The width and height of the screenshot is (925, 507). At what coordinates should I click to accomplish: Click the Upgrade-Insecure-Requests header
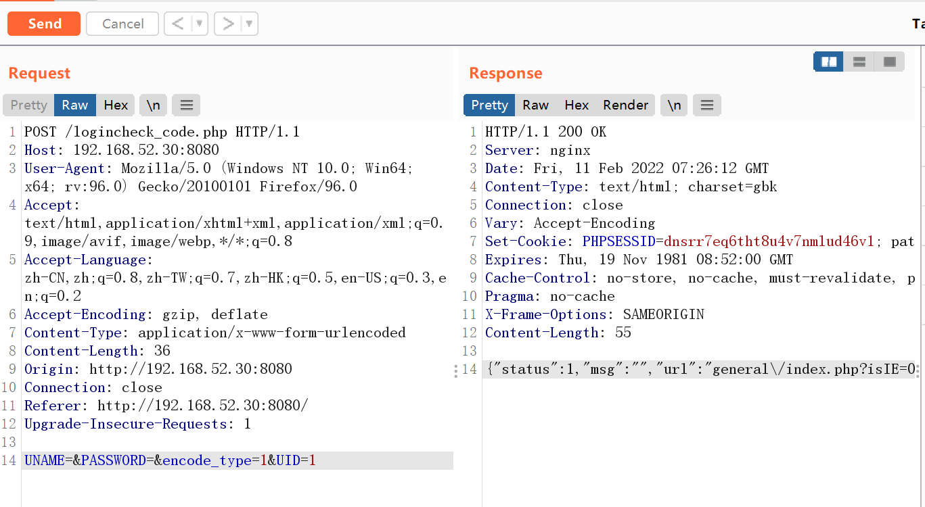pyautogui.click(x=138, y=424)
